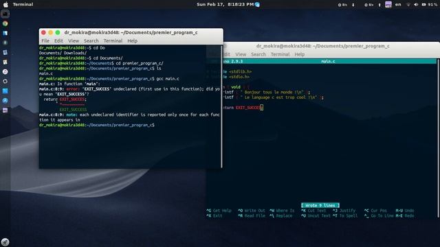
Task: Click '^X Exit' nano shortcut
Action: point(214,216)
